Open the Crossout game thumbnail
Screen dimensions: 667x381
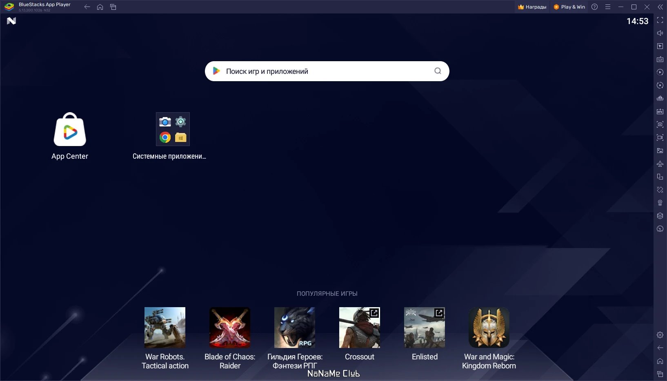(359, 327)
